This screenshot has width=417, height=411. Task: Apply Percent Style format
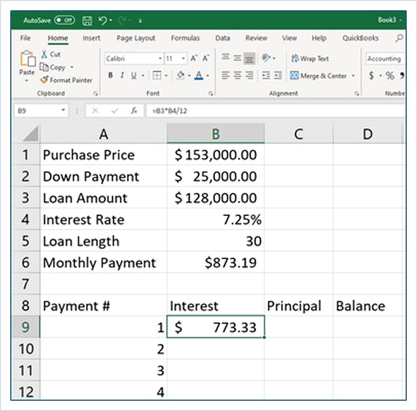tap(390, 76)
